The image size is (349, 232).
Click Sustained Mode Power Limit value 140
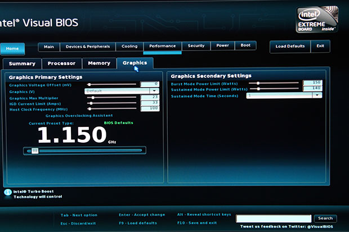point(312,88)
